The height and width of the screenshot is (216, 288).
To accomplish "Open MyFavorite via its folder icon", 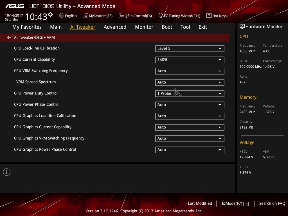I will click(x=85, y=16).
